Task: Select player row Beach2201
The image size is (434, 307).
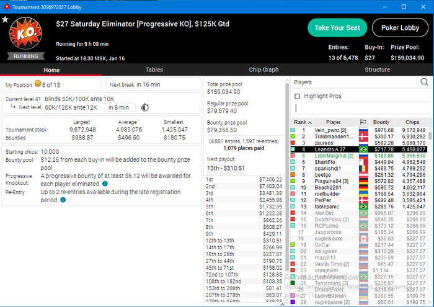Action: [359, 187]
